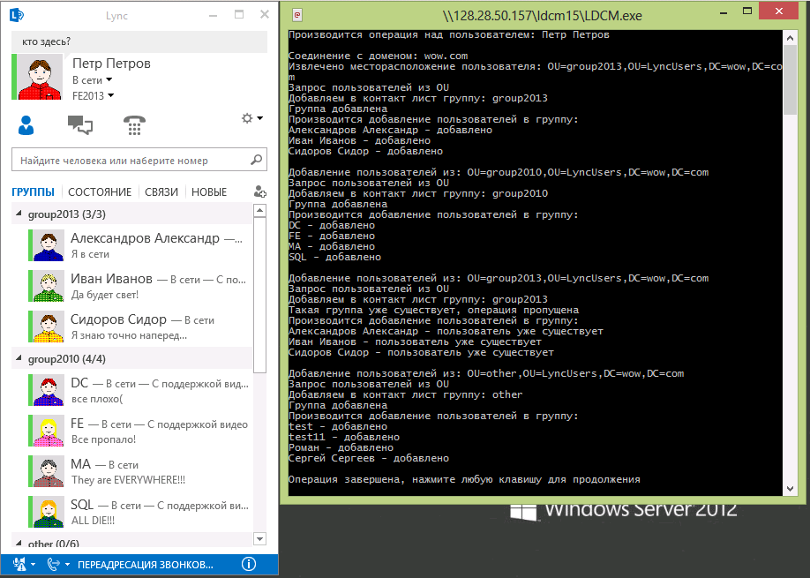
Task: Click the search magnifier icon
Action: (x=256, y=160)
